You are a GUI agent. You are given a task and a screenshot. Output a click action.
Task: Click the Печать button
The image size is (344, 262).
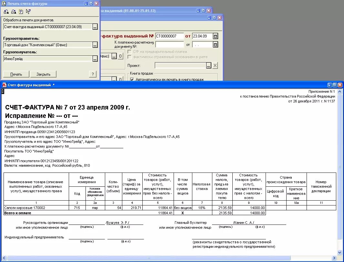click(x=16, y=74)
